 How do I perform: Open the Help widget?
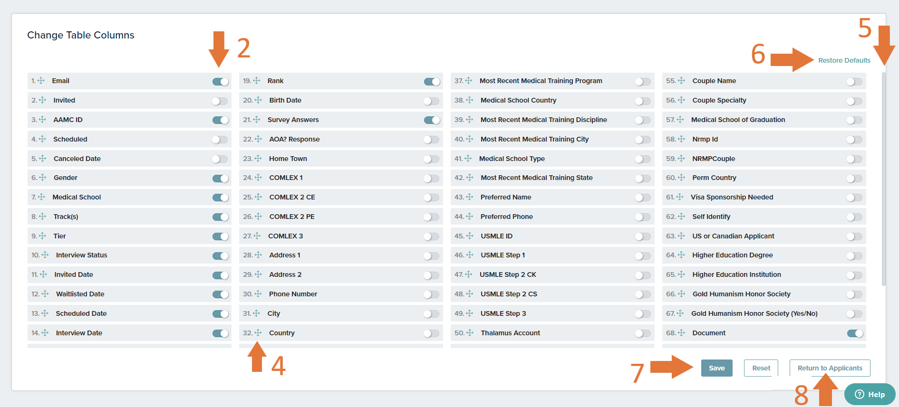coord(870,394)
